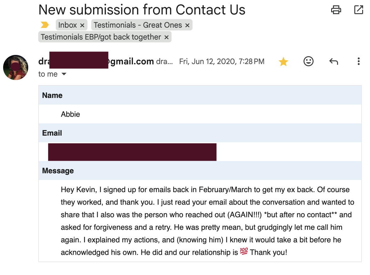
Task: Reply using the arrow icon
Action: 334,62
